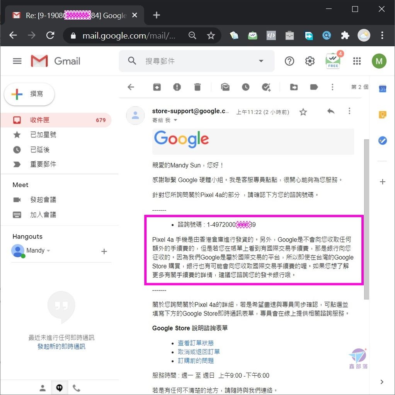The height and width of the screenshot is (395, 395).
Task: Hide side panel chevron
Action: coord(382,382)
